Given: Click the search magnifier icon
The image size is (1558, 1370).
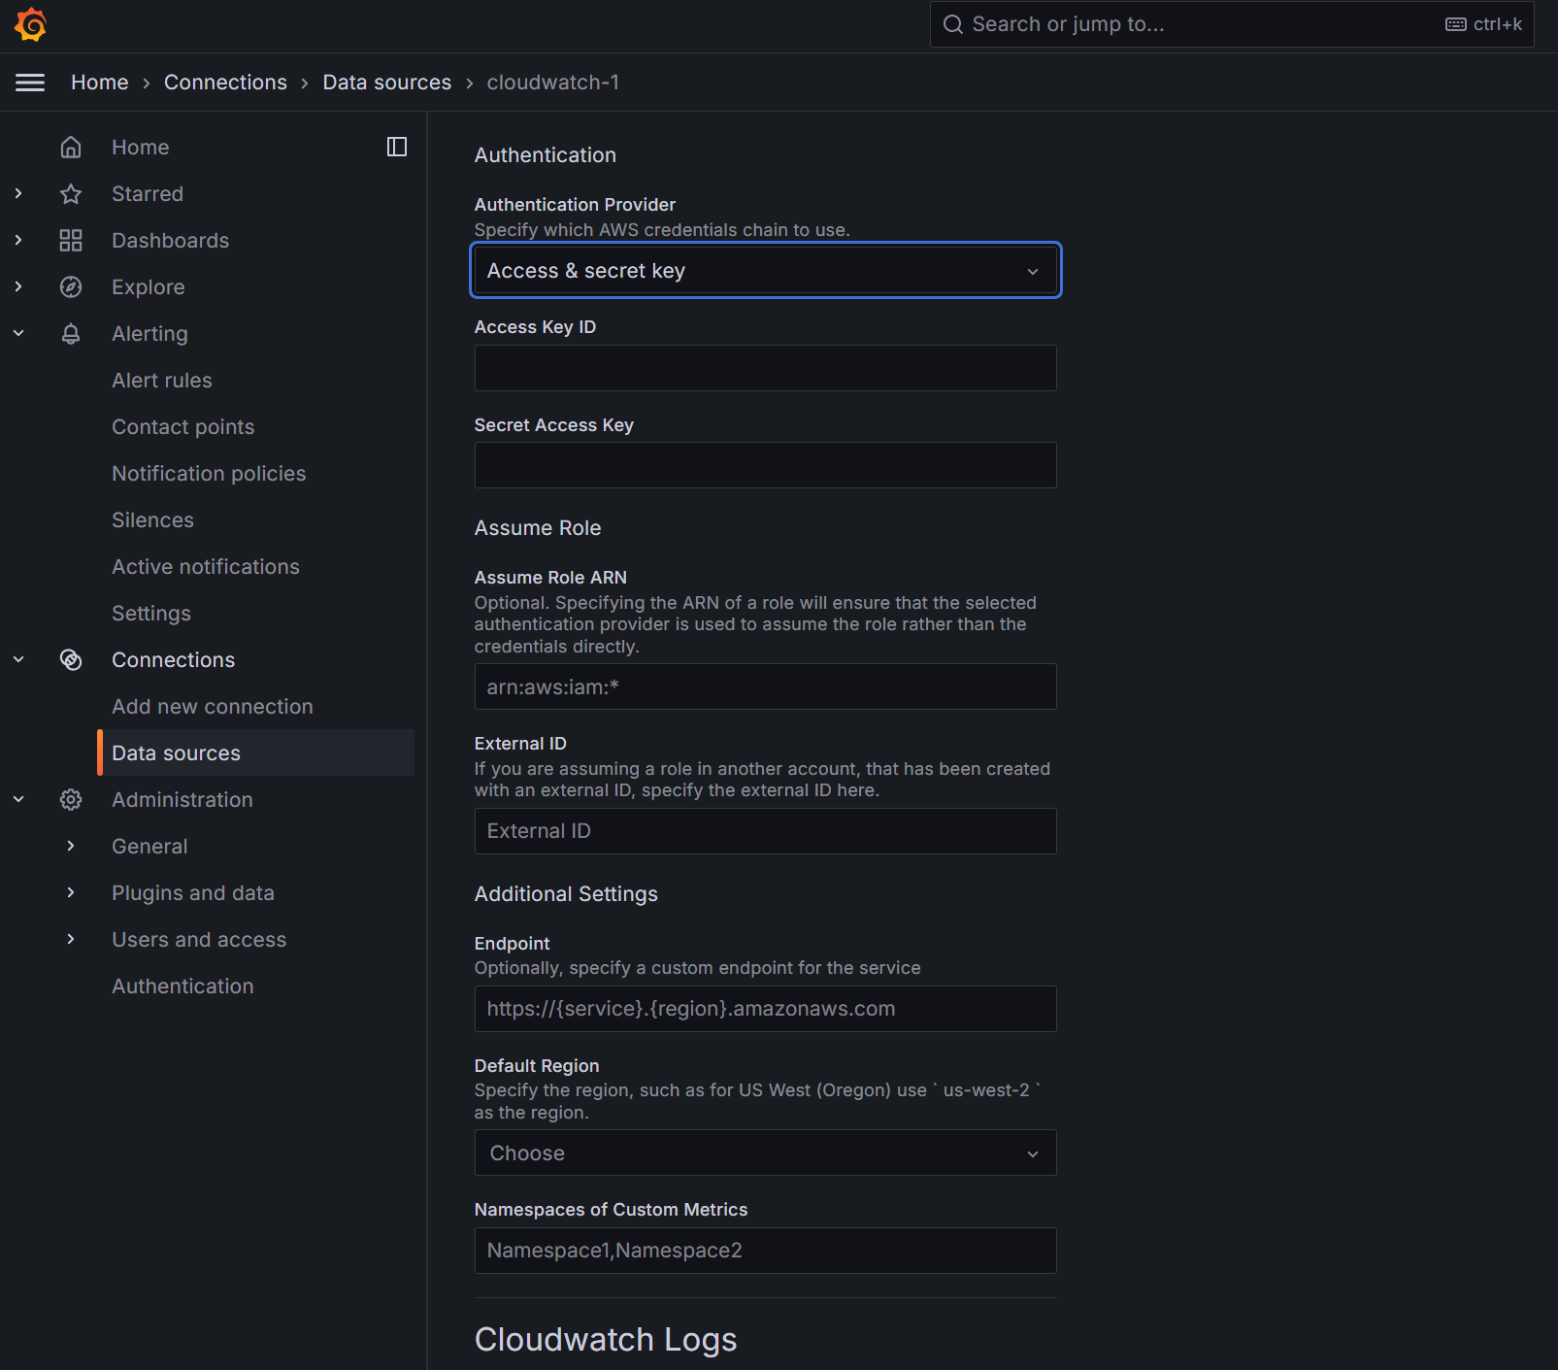Looking at the screenshot, I should click(x=953, y=24).
